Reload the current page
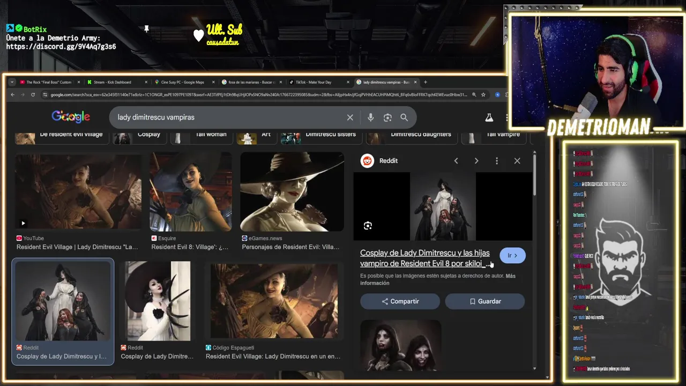The height and width of the screenshot is (386, 686). 33,95
